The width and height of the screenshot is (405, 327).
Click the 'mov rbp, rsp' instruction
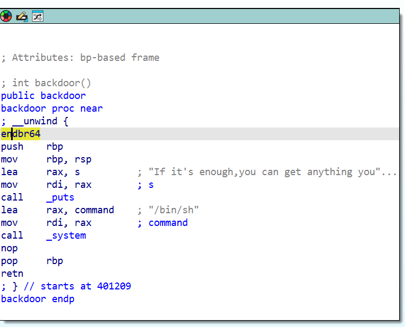point(46,159)
